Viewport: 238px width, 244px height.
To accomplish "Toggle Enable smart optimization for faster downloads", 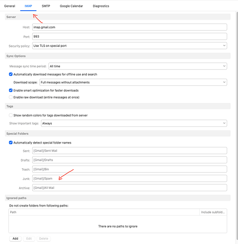I will 11,90.
